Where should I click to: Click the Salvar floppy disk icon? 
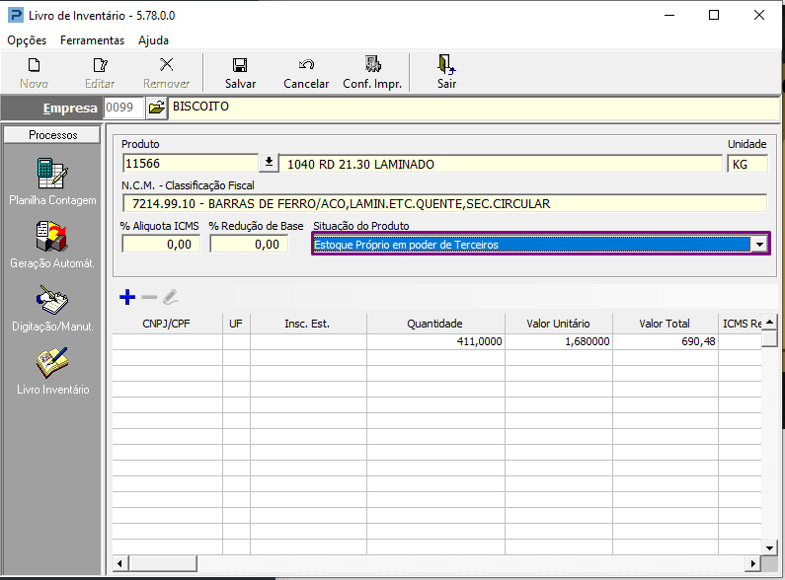coord(240,65)
